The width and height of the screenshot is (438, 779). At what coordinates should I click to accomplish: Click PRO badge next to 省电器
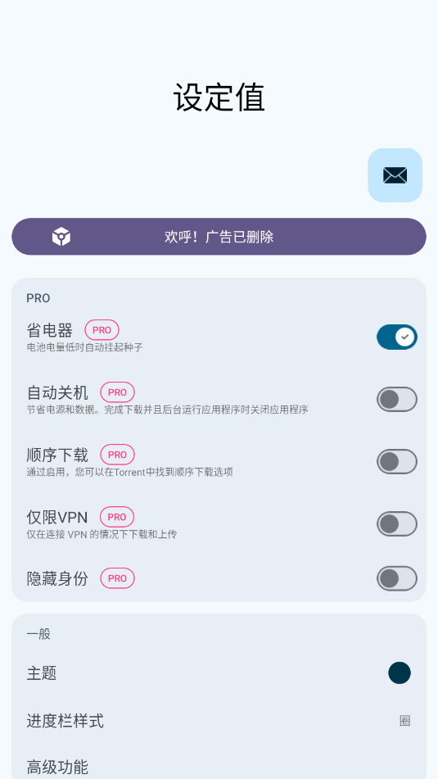tap(102, 330)
